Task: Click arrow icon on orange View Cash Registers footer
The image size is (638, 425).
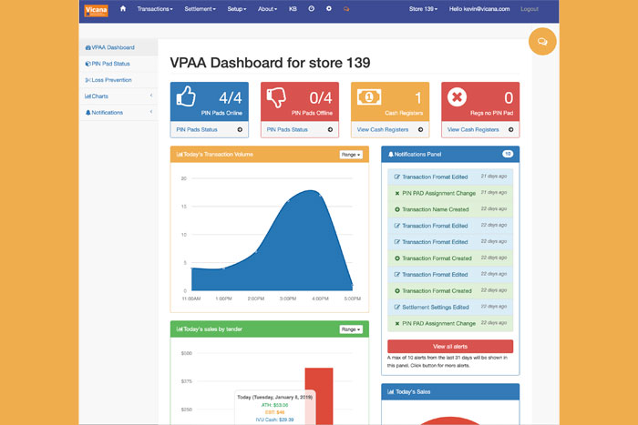Action: point(420,129)
